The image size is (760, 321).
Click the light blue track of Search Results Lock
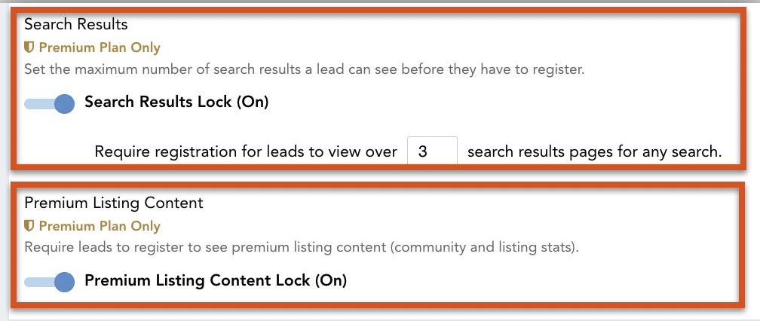coord(38,104)
